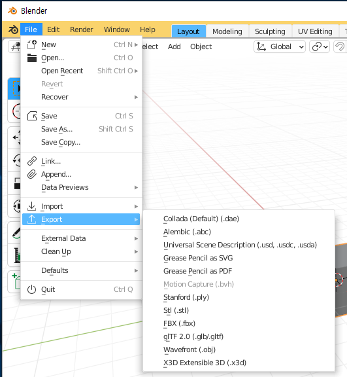Choose Save As... entry
Image resolution: width=347 pixels, height=377 pixels.
[x=81, y=129]
